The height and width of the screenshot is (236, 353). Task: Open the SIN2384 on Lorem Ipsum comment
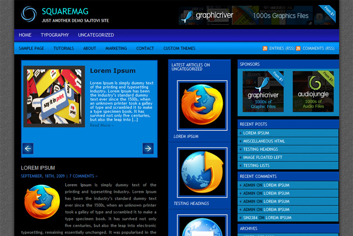pyautogui.click(x=267, y=218)
